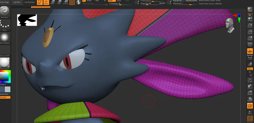Click the green Y axis cone

point(239,20)
